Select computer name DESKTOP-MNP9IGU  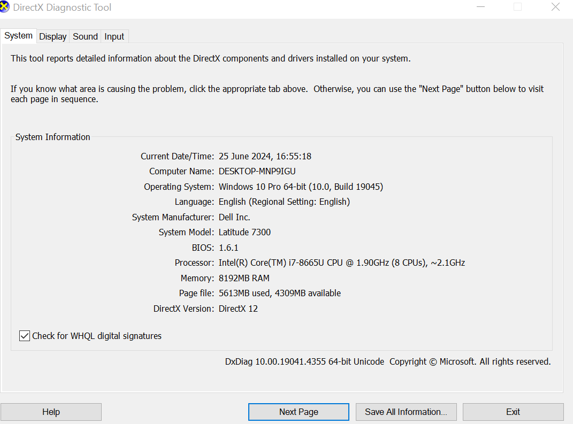257,171
